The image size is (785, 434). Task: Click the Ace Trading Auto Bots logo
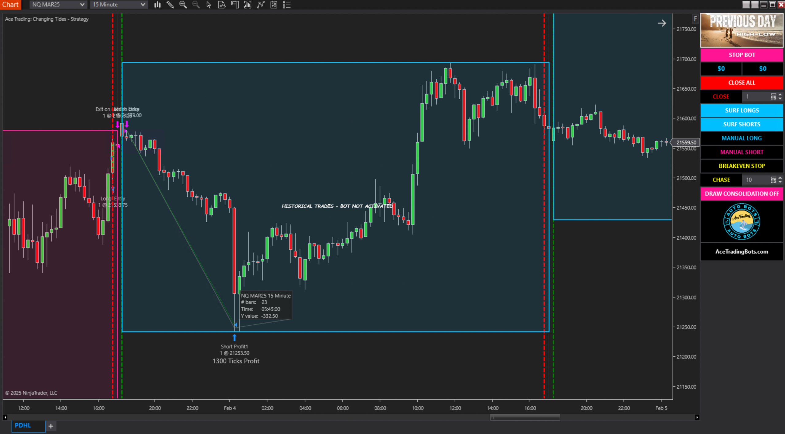pyautogui.click(x=741, y=221)
